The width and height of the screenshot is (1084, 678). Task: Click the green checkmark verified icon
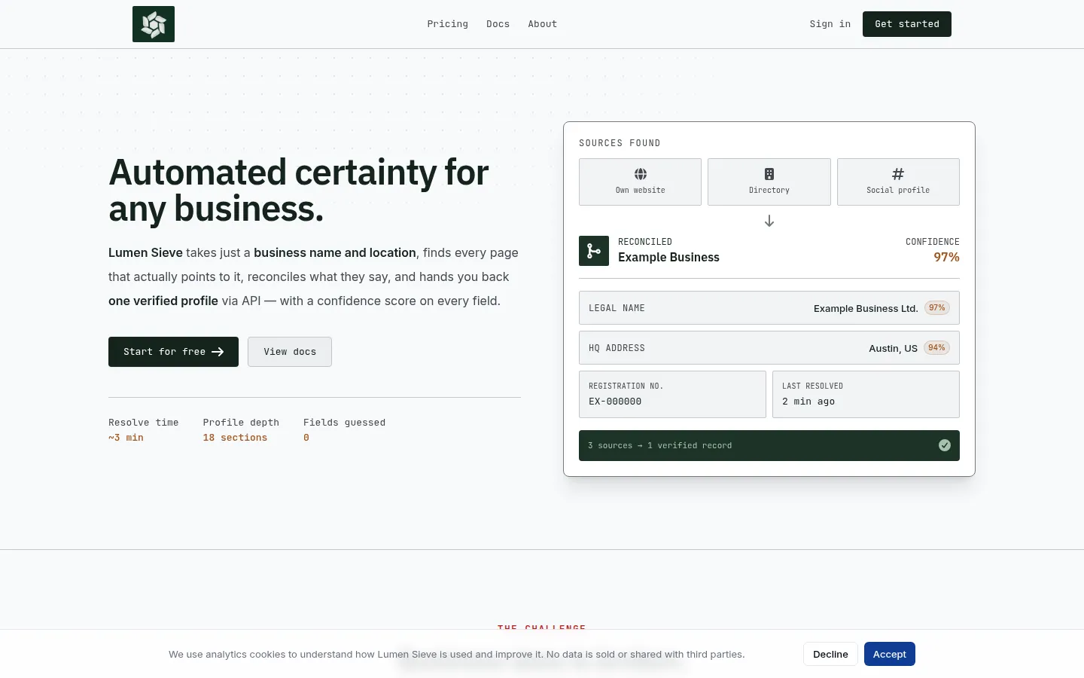[945, 445]
